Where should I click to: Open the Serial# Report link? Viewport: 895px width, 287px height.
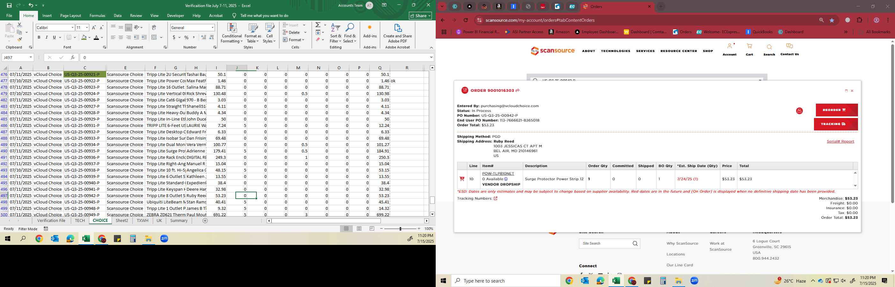[840, 141]
